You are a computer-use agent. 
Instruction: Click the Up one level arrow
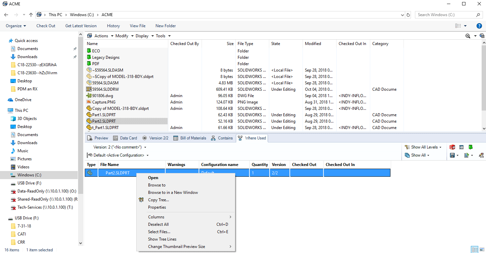click(x=31, y=15)
